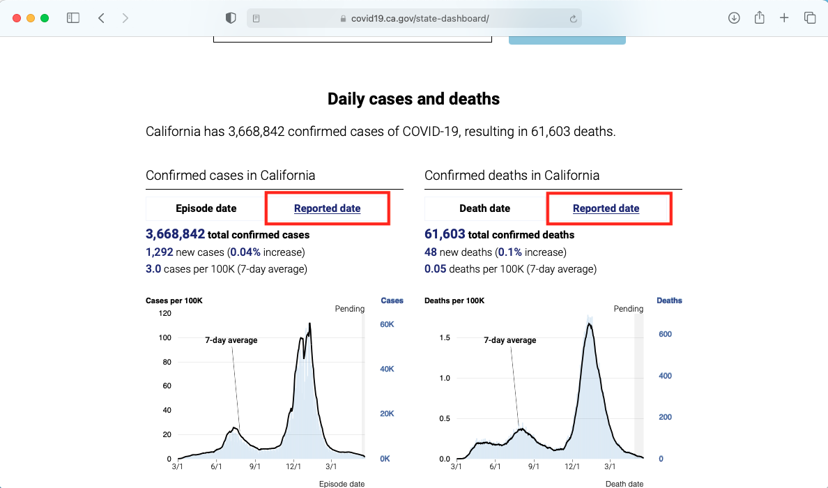Click the Episode date x-axis label
Image resolution: width=828 pixels, height=488 pixels.
point(342,484)
